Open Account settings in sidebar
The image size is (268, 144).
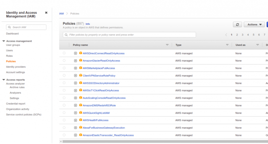pos(15,72)
